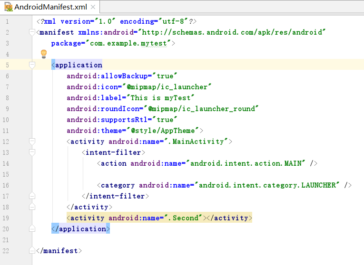Close the AndroidManifest.xml tab
This screenshot has width=364, height=265.
tap(93, 7)
